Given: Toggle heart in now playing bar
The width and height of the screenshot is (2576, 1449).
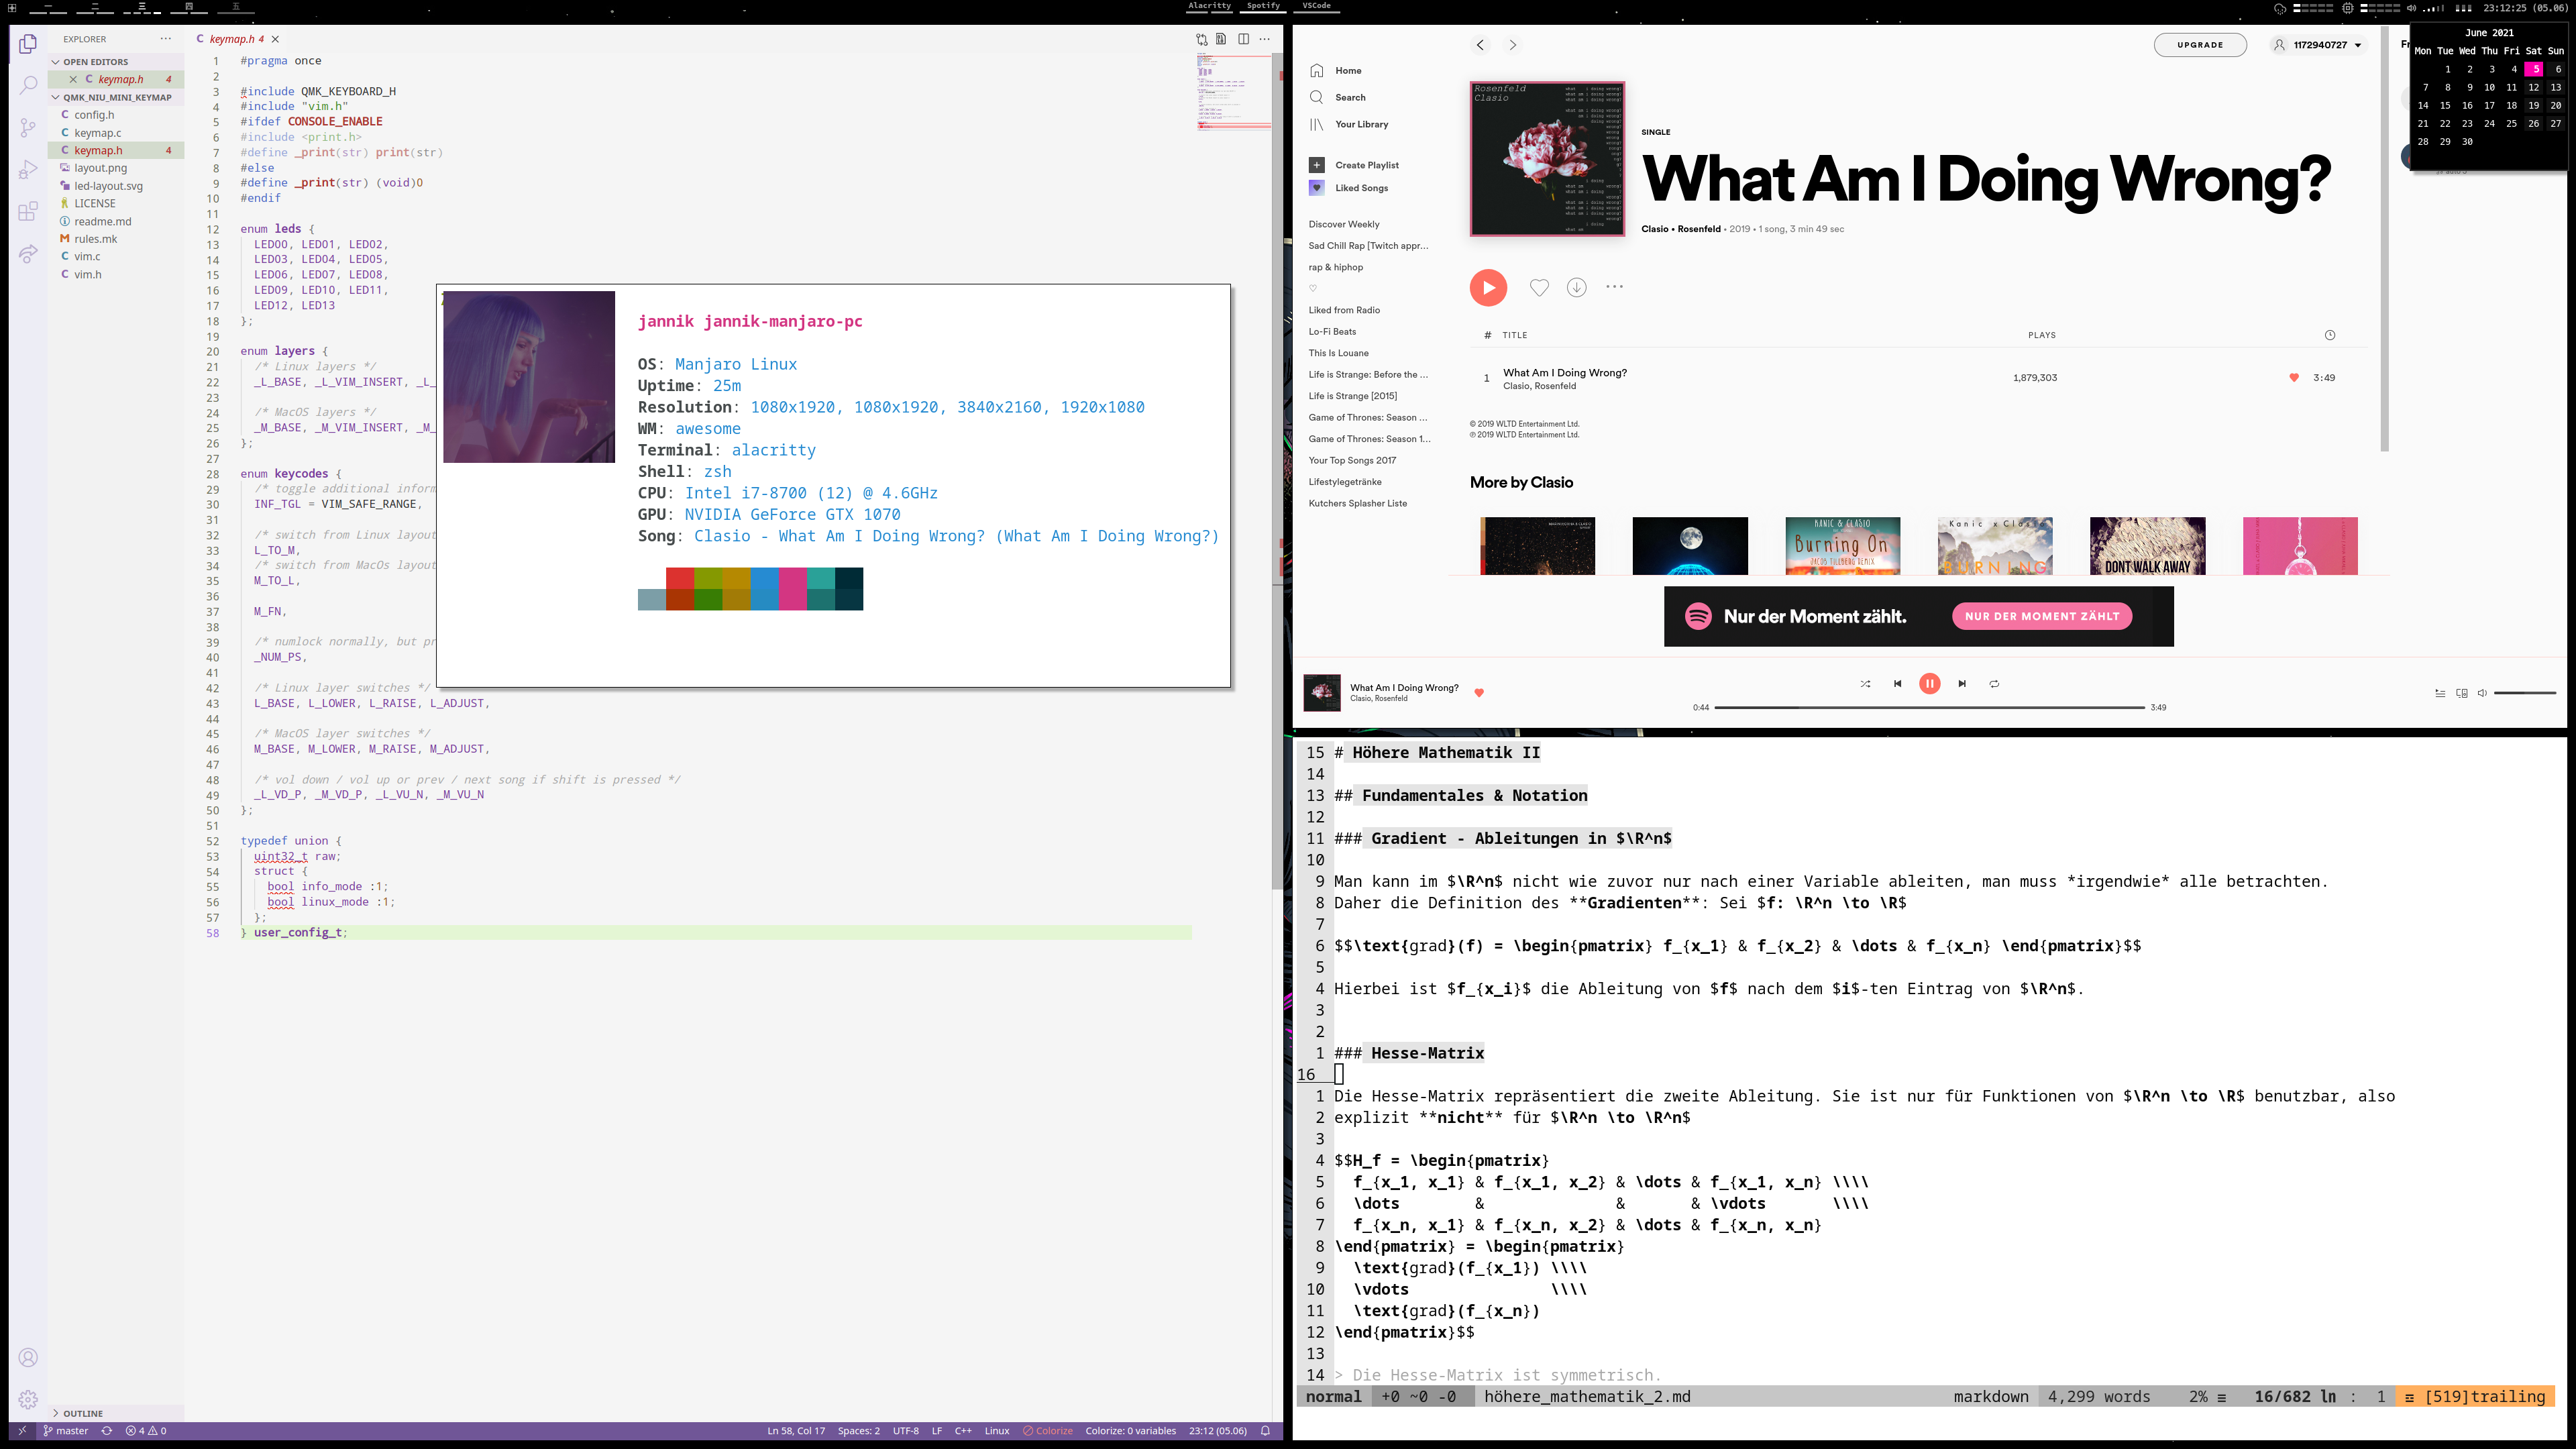Looking at the screenshot, I should click(x=1479, y=693).
